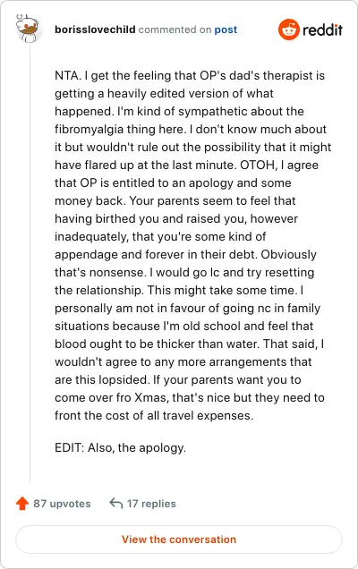This screenshot has width=358, height=569.
Task: Click the reply arrow icon
Action: tap(115, 503)
